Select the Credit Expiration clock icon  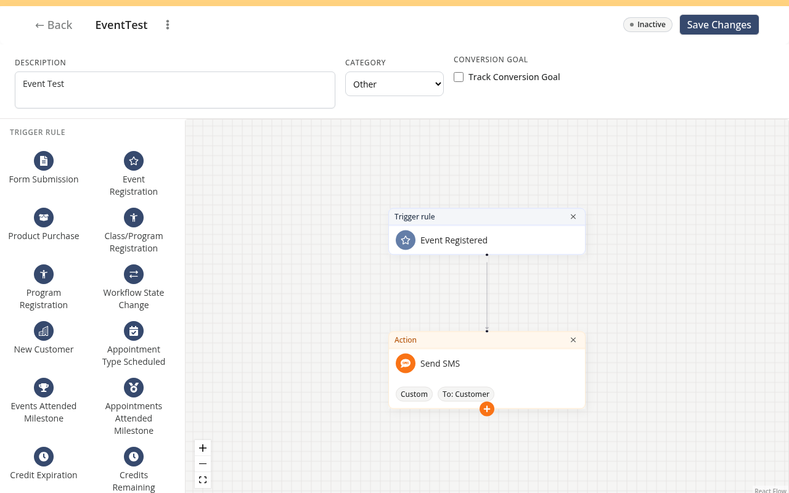[x=44, y=457]
